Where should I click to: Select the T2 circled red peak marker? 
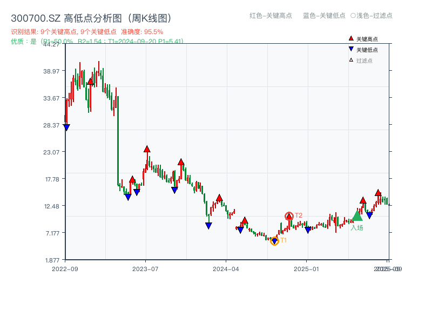288,215
